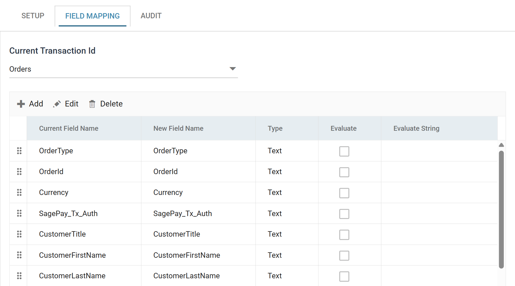Viewport: 515px width, 286px height.
Task: Select the FIELD MAPPING tab
Action: point(92,16)
